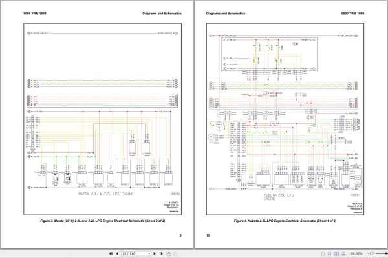The height and width of the screenshot is (258, 388).
Task: Open the zoom percentage dropdown arrow
Action: (x=368, y=253)
